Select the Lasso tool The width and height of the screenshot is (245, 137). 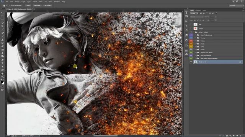click(x=2, y=19)
